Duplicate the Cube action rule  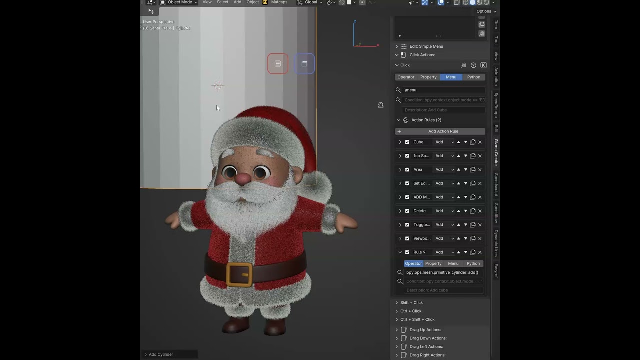tap(473, 142)
